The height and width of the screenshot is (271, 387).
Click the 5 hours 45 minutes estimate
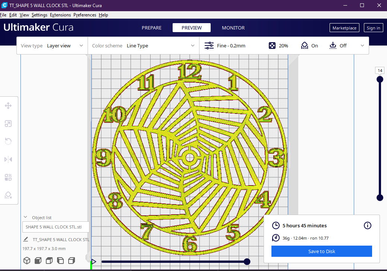pos(305,225)
